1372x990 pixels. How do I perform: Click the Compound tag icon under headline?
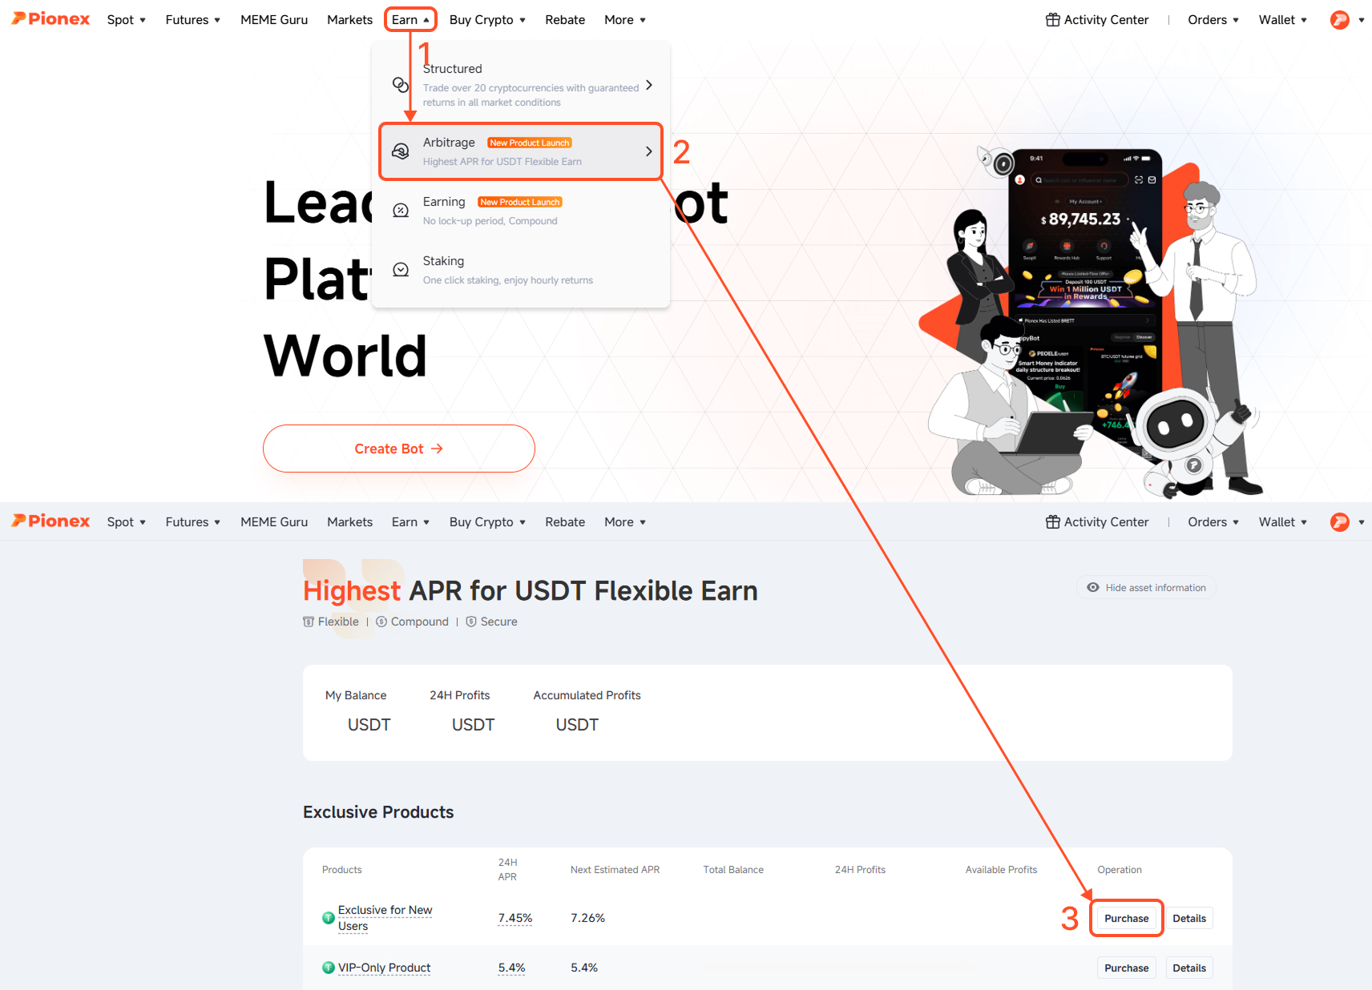381,622
